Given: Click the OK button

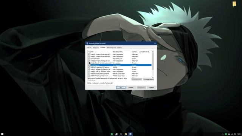Looking at the screenshot, I should 121,87.
